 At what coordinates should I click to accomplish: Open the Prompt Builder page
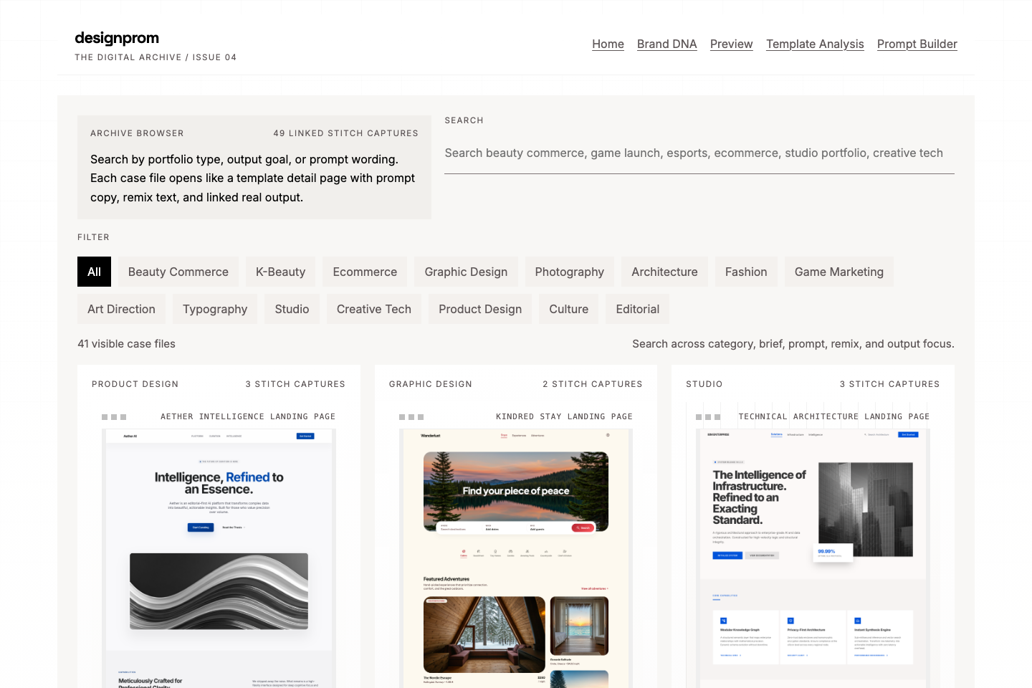[917, 44]
